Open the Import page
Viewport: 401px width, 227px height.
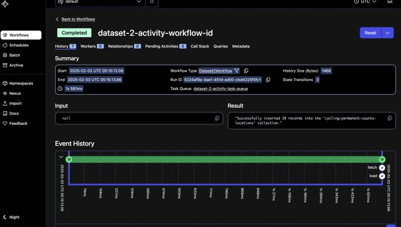point(12,103)
